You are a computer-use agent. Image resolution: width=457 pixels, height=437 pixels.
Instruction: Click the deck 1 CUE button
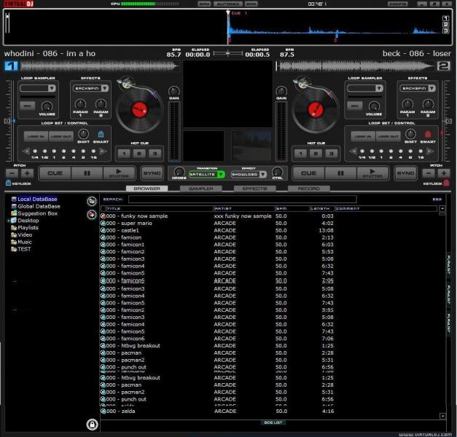(x=55, y=173)
